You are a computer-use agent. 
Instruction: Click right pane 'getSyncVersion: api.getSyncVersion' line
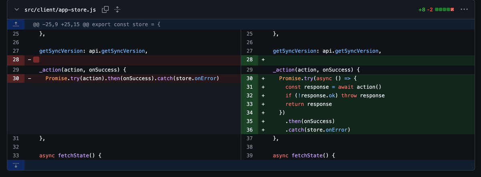tap(327, 51)
